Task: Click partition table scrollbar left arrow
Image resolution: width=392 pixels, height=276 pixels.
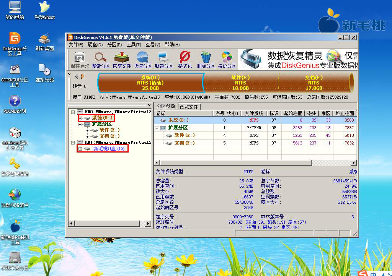Action: click(157, 163)
